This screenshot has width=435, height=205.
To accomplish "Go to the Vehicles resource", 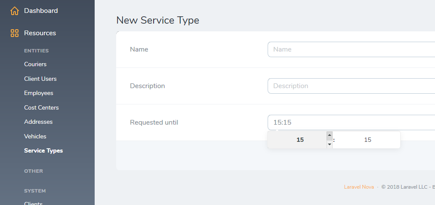I will point(35,137).
